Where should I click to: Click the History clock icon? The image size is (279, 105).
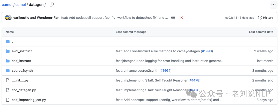pos(260,18)
